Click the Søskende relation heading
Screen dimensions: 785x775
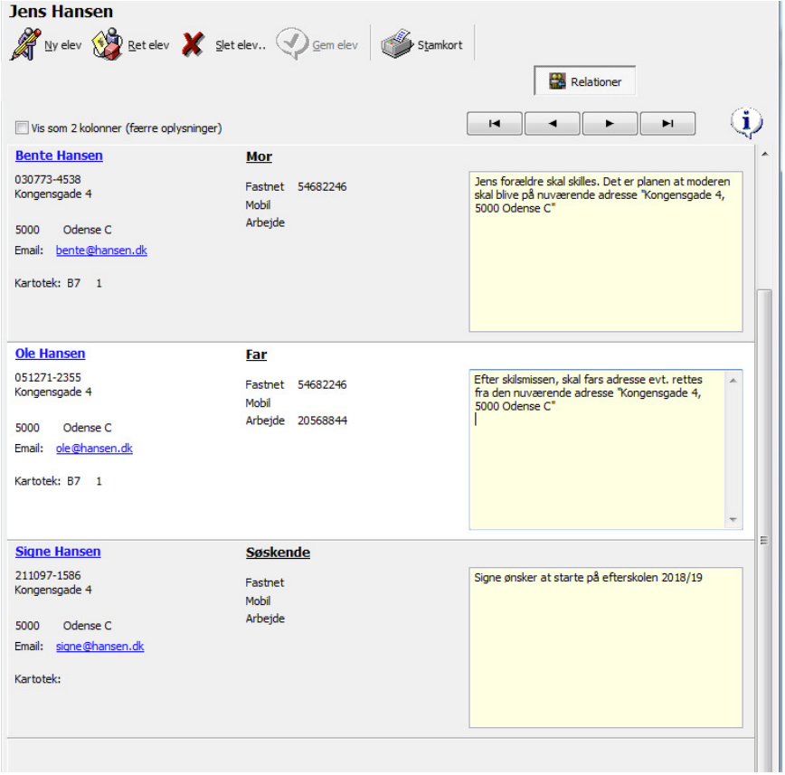click(278, 553)
